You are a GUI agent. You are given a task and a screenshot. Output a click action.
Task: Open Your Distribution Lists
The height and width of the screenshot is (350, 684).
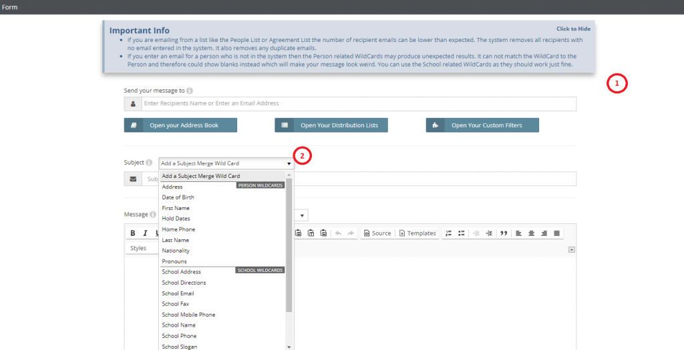click(x=331, y=125)
